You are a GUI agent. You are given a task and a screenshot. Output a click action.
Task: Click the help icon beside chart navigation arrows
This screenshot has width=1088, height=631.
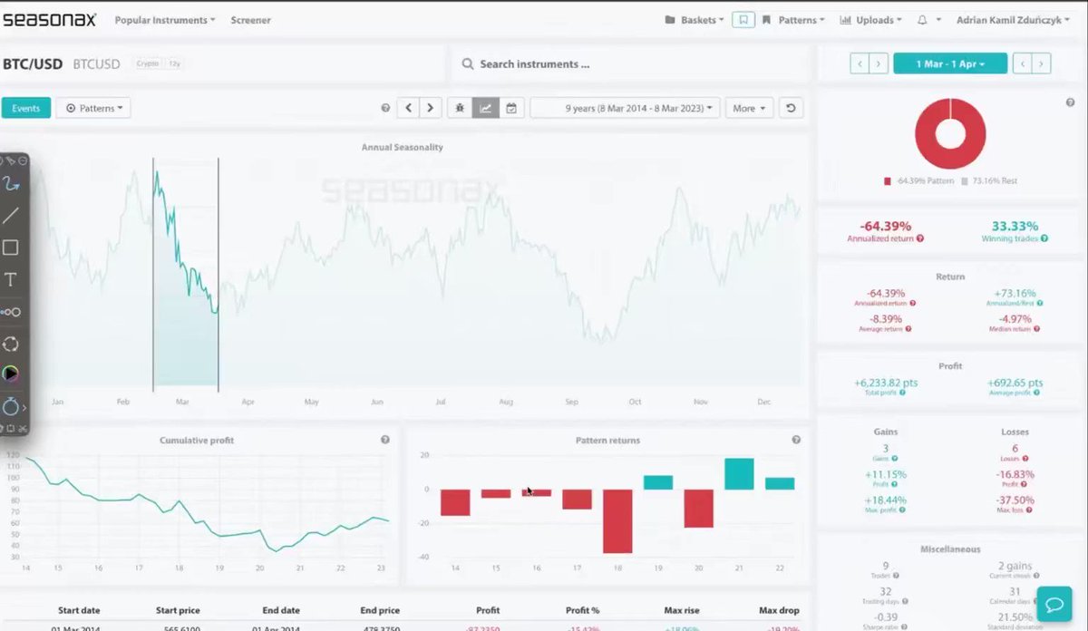click(x=385, y=108)
